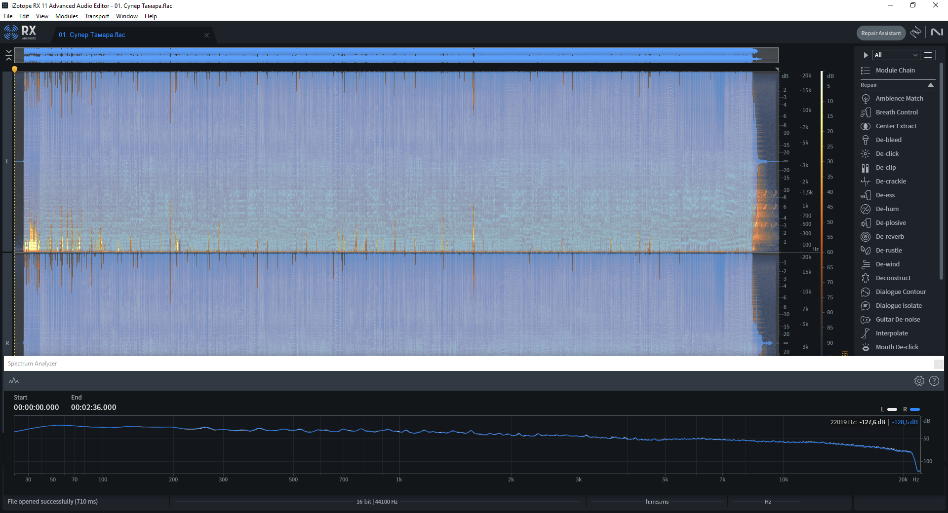Select the De-plosive module
The width and height of the screenshot is (948, 513).
891,223
